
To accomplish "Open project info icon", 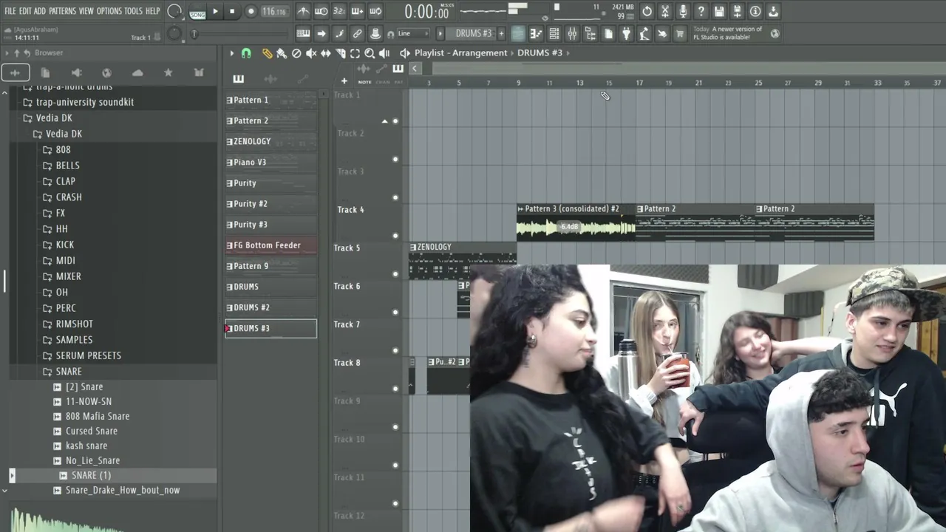I will point(755,11).
